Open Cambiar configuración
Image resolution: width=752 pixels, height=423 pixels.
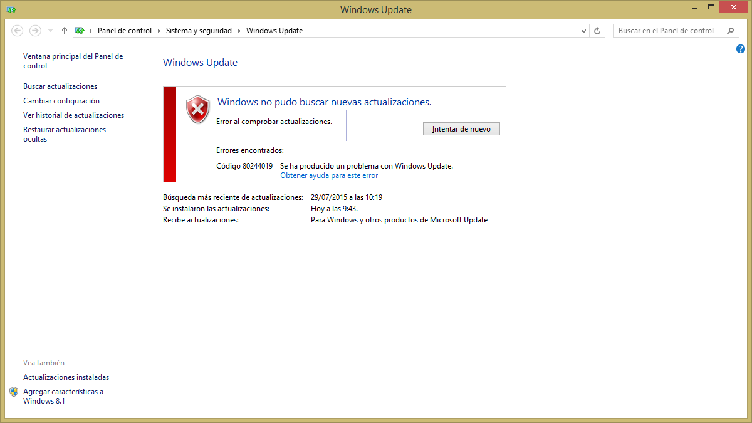[x=61, y=101]
